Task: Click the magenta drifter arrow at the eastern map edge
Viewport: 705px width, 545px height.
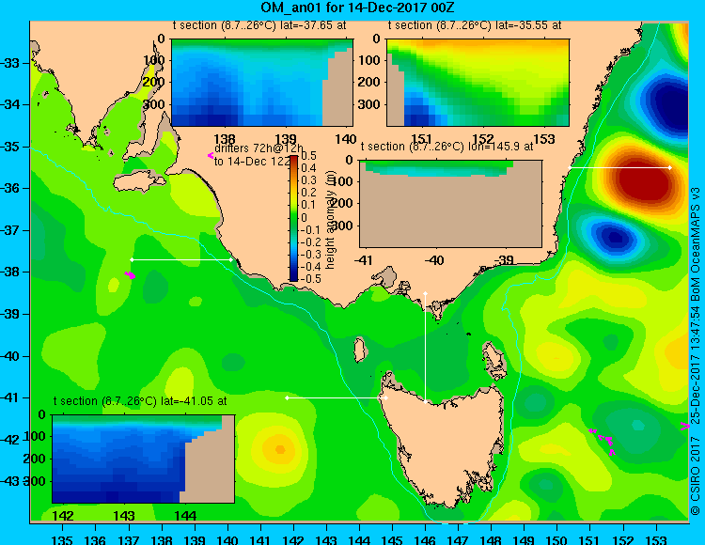Action: point(684,426)
